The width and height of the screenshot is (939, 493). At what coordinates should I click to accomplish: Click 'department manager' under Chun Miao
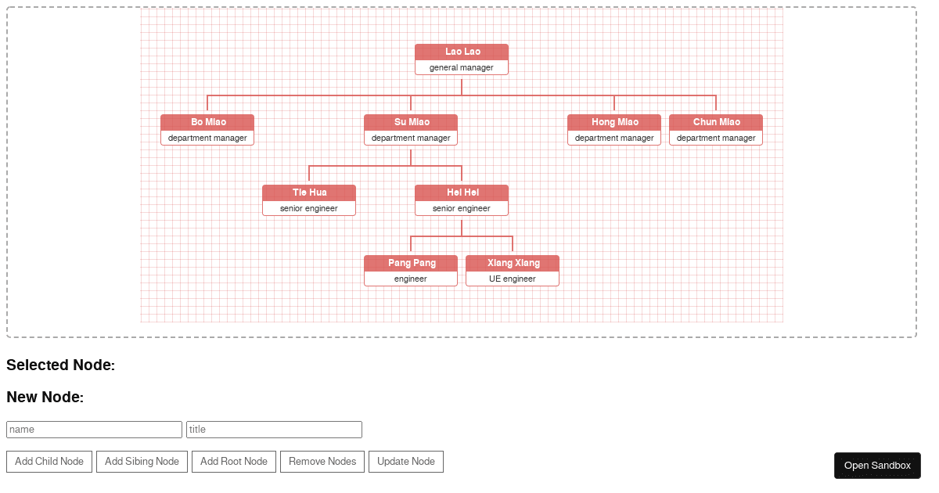coord(716,138)
